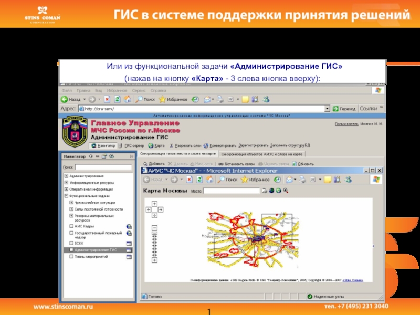420x315 pixels.
Task: Click the dark globe icon beside Место field
Action: (x=271, y=191)
